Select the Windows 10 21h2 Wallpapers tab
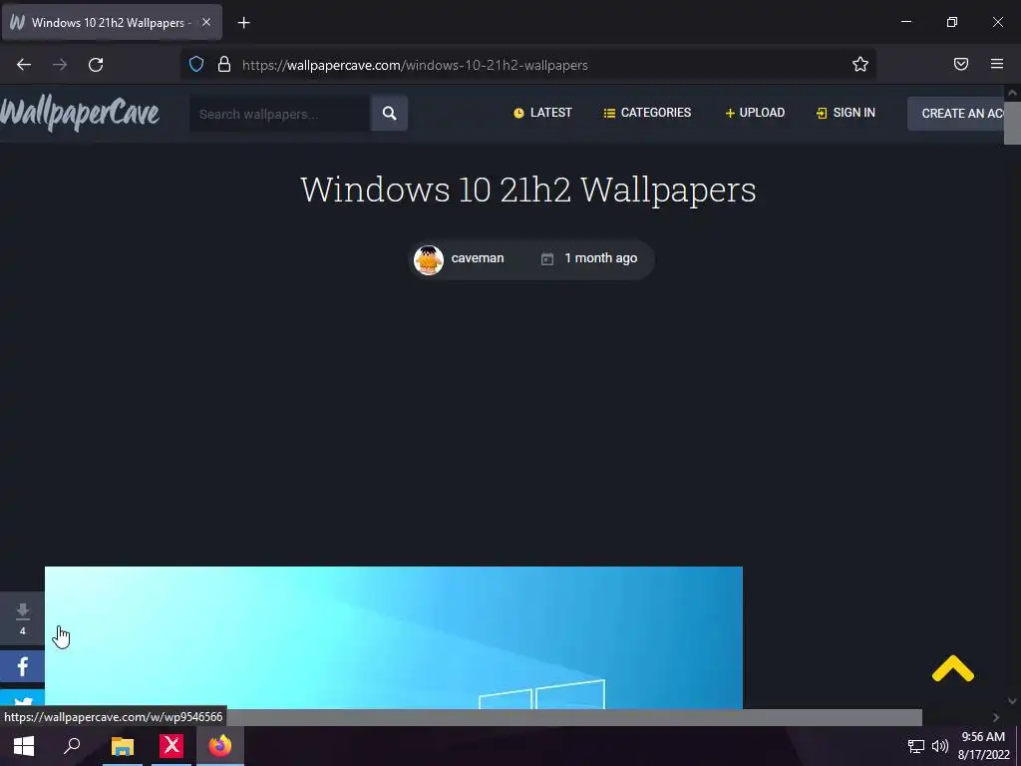The image size is (1021, 766). click(x=112, y=22)
